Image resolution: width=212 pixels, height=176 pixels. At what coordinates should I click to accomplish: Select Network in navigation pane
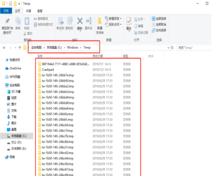coord(10,157)
